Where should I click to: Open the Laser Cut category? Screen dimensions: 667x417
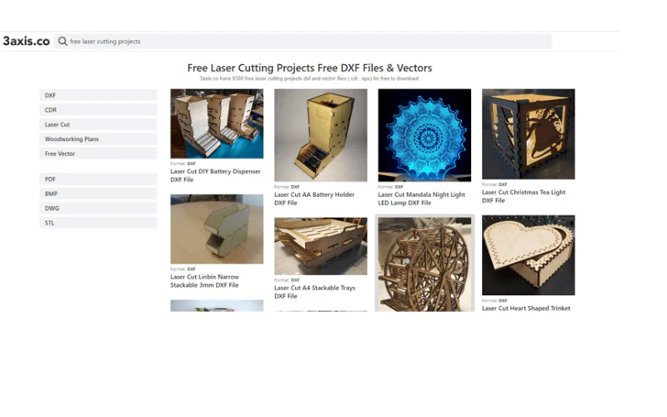click(x=98, y=124)
